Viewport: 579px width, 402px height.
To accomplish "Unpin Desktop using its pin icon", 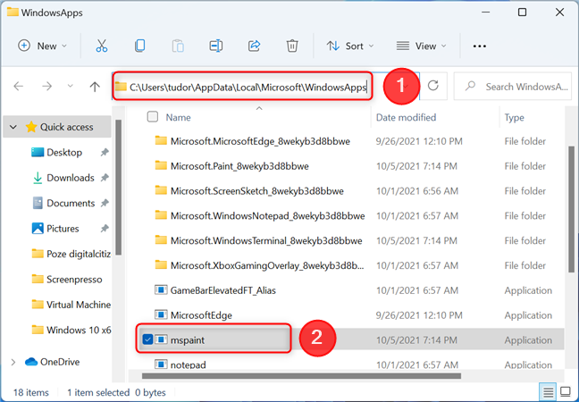I will click(105, 153).
